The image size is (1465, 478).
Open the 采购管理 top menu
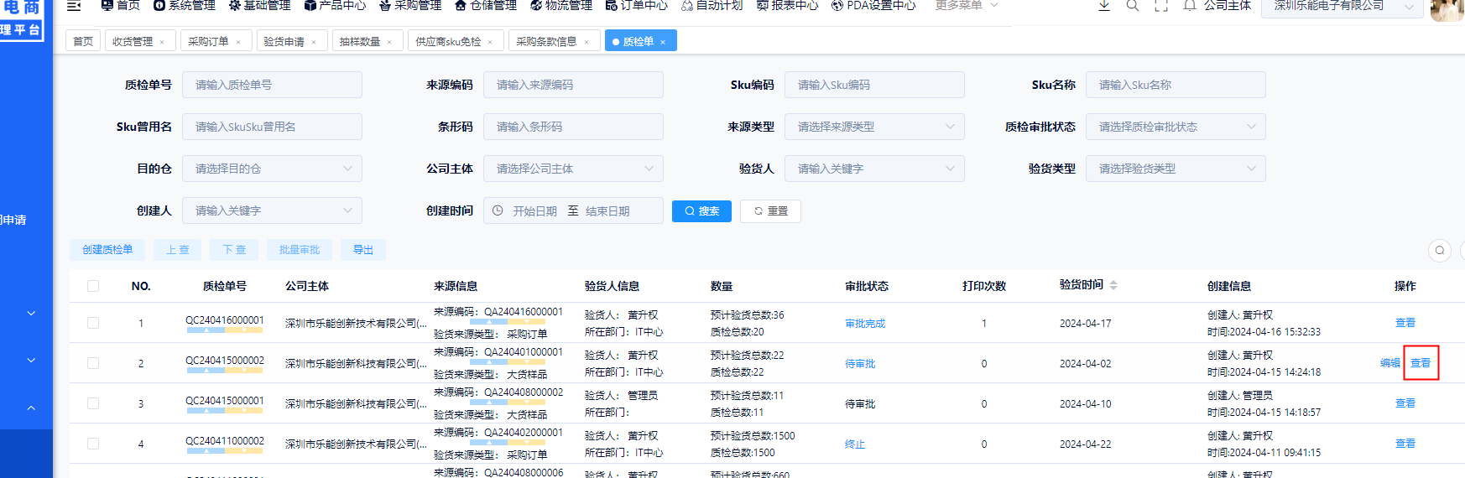[409, 6]
